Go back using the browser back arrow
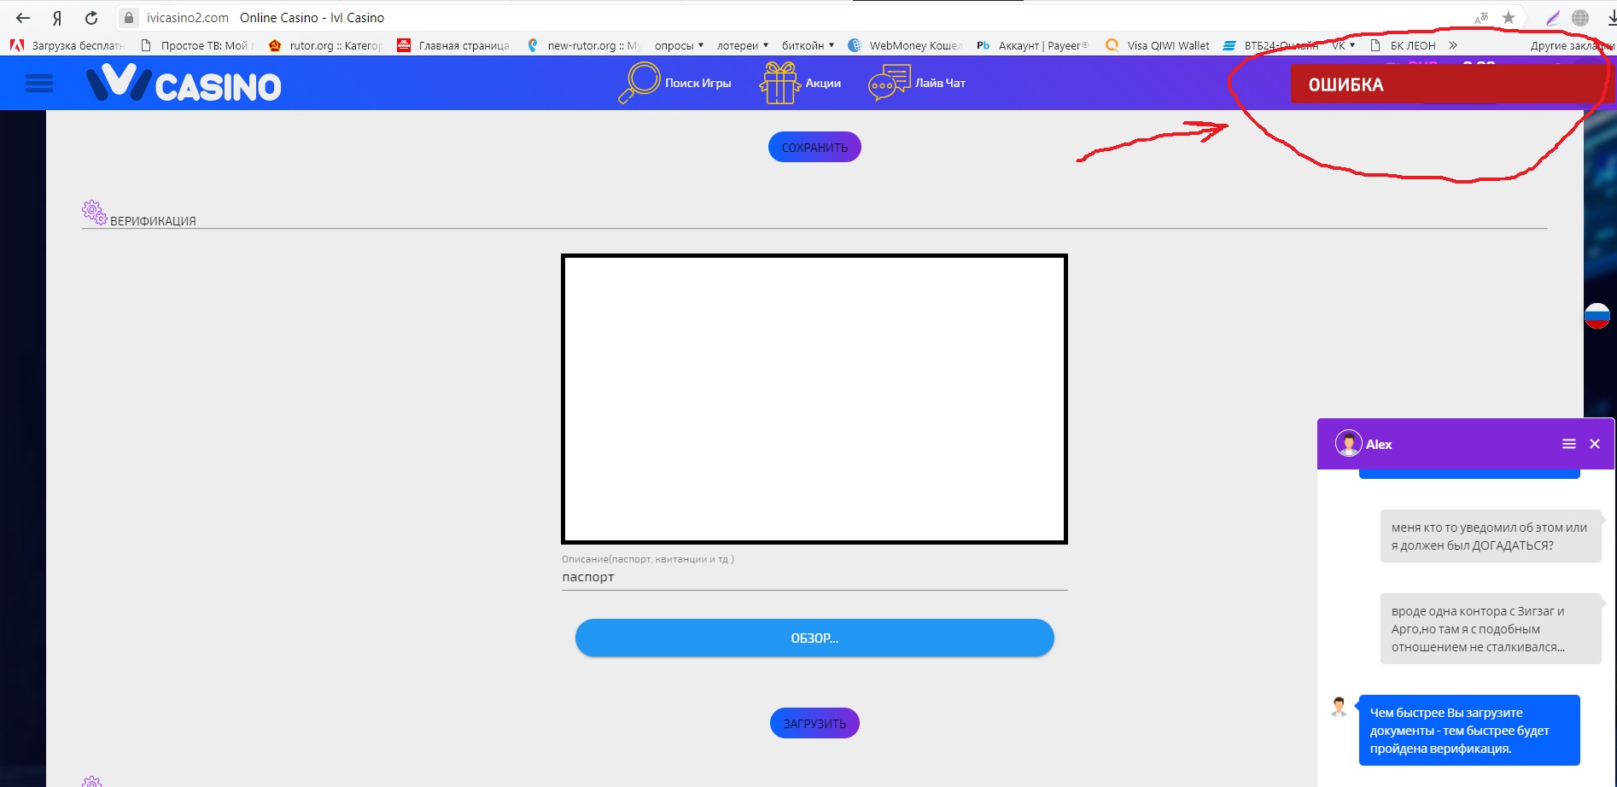Viewport: 1617px width, 787px height. click(x=23, y=18)
